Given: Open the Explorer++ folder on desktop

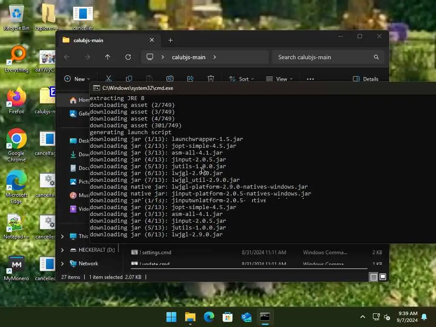Looking at the screenshot, I should (x=49, y=17).
